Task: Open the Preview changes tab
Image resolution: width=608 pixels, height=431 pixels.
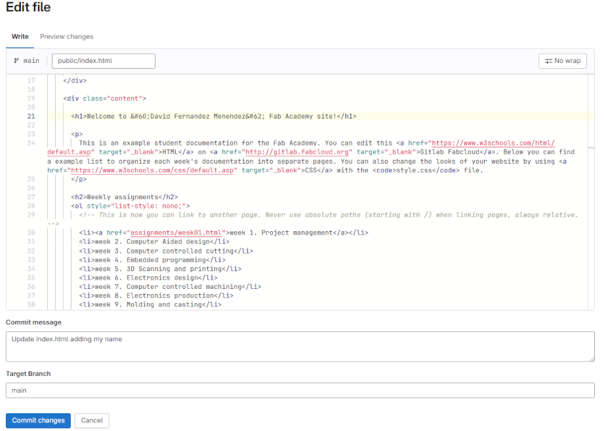Action: [67, 37]
